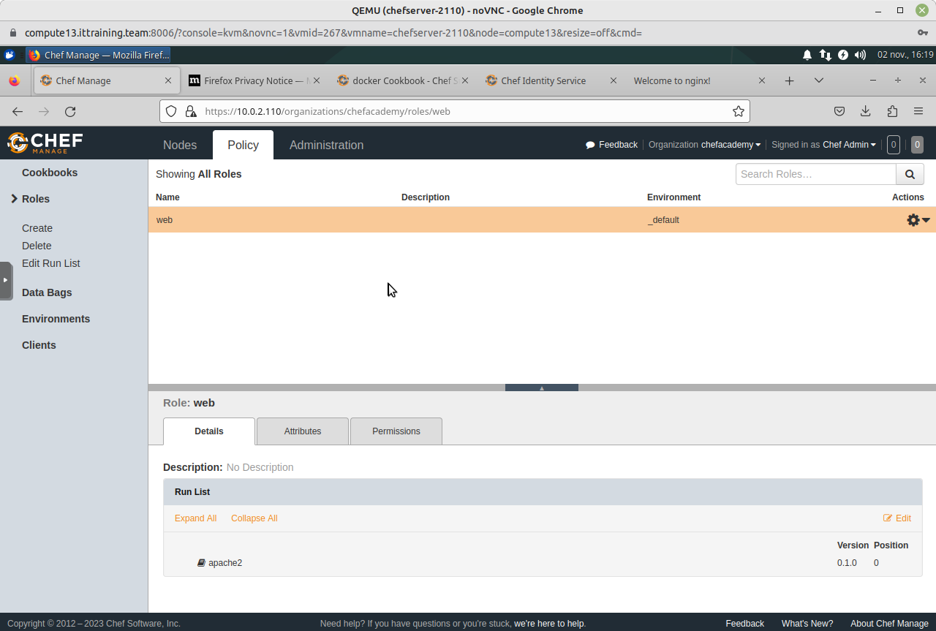The width and height of the screenshot is (936, 631).
Task: Open the Firefox downloads icon
Action: [x=865, y=112]
